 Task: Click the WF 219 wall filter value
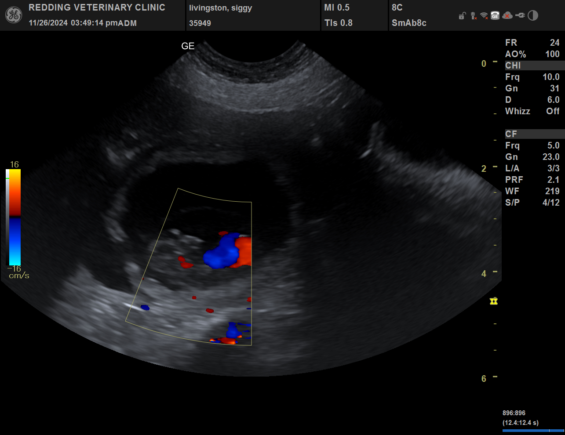(x=532, y=191)
